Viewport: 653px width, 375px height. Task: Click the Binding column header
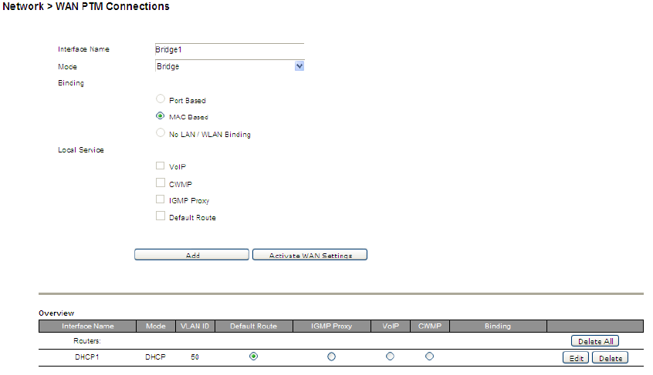point(498,326)
